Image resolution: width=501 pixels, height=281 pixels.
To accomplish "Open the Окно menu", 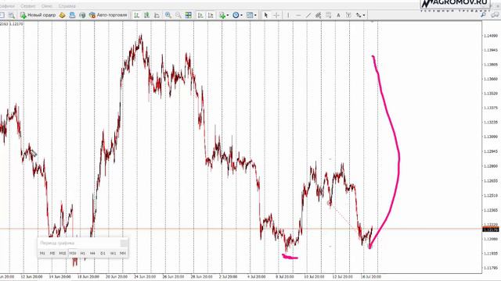I will coord(47,6).
